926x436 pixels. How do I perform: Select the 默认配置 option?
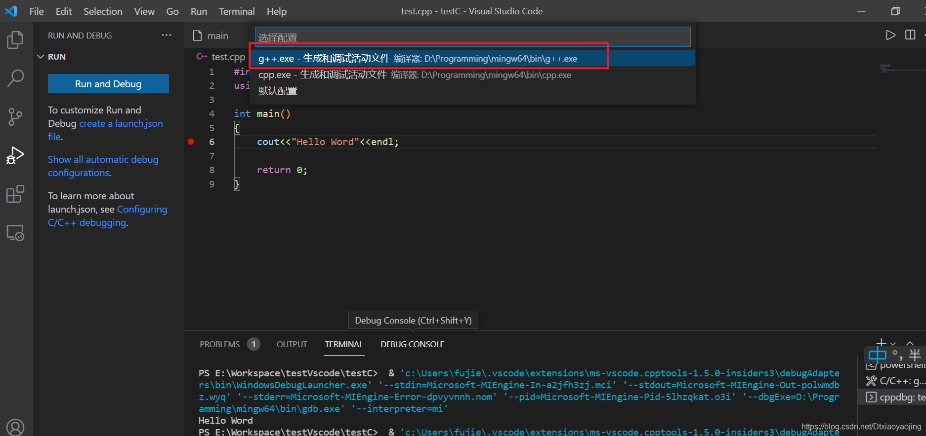pos(472,91)
